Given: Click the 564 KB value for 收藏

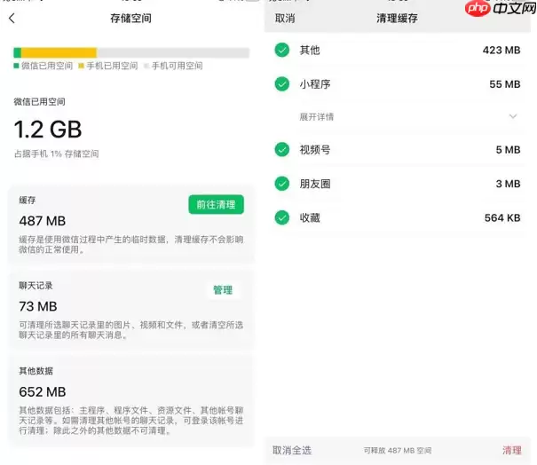Looking at the screenshot, I should [x=502, y=217].
